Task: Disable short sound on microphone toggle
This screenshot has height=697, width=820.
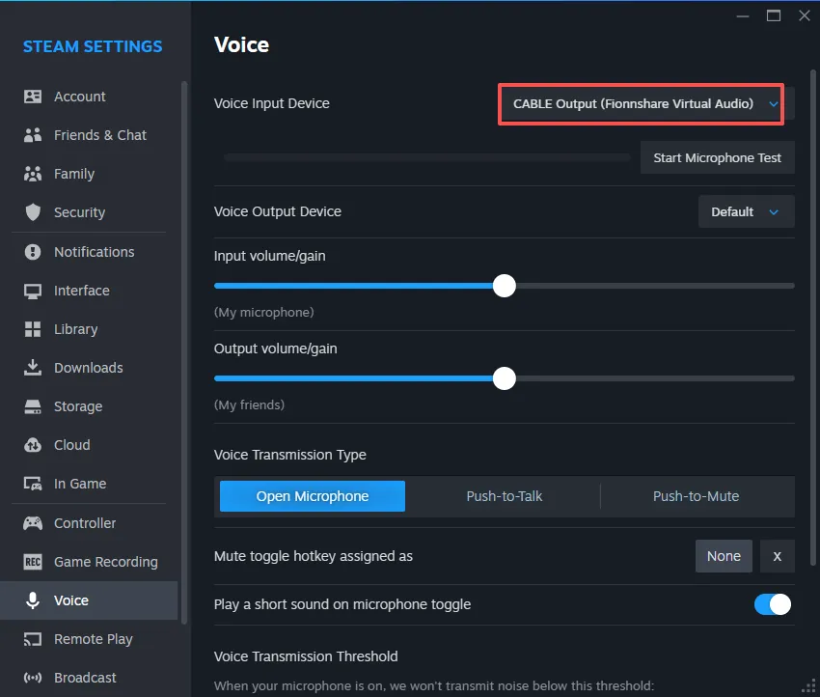Action: point(772,604)
